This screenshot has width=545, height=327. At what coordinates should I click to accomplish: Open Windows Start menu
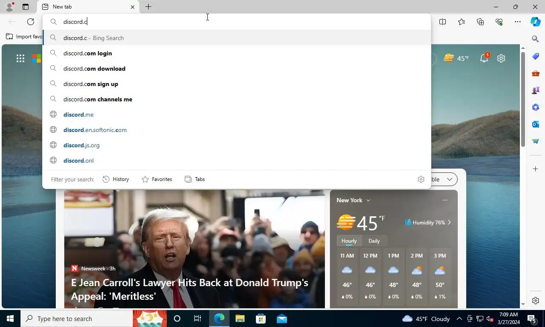[x=10, y=318]
